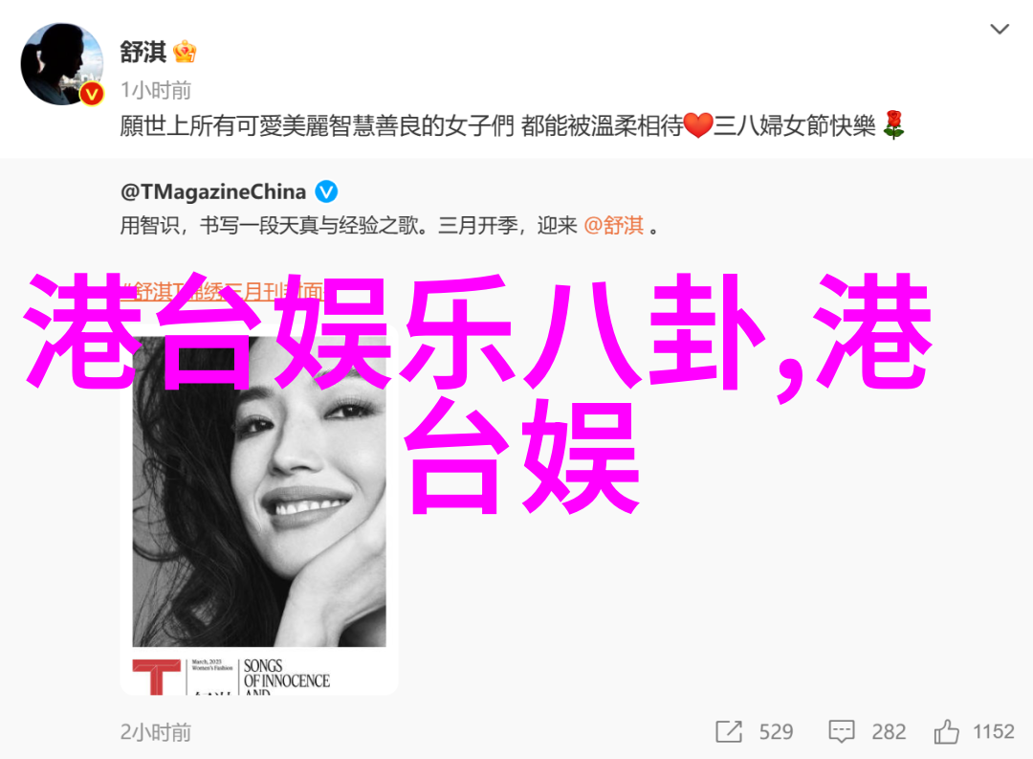Open the post options chevron menu
Viewport: 1033px width, 759px height.
point(1000,29)
